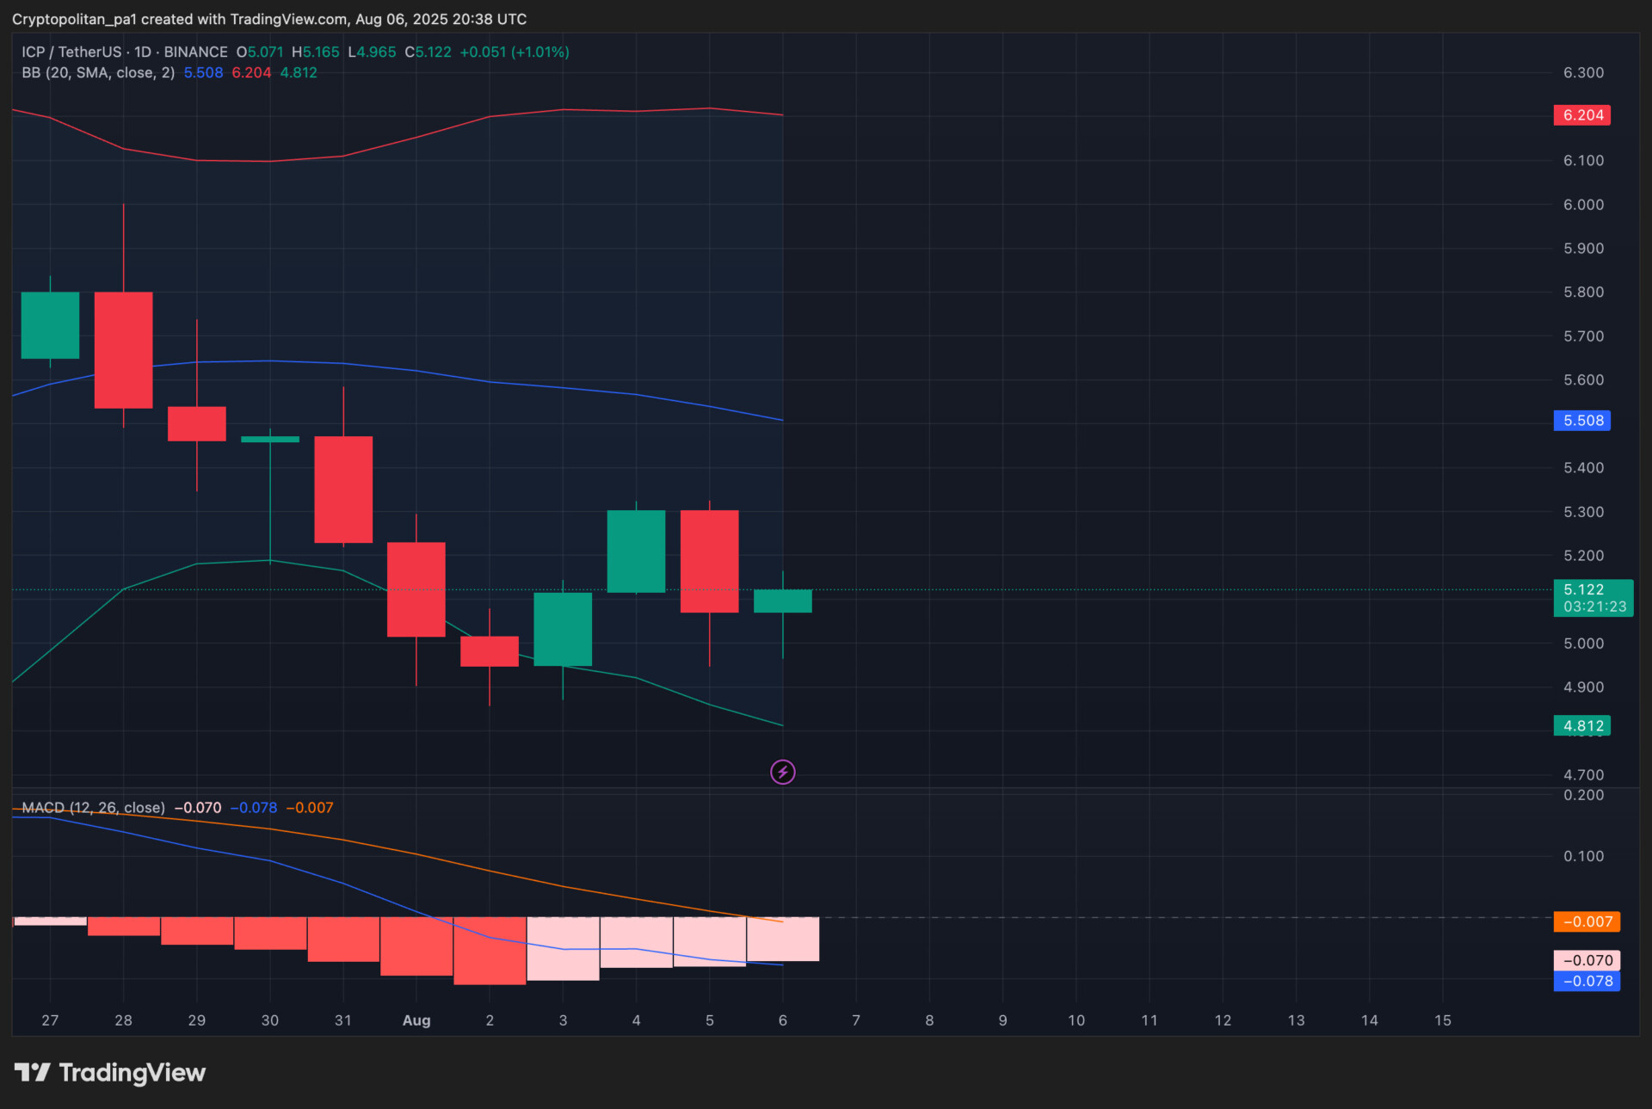Screen dimensions: 1652x1109
Task: Click the red 6.204 upper band label
Action: [x=1581, y=115]
